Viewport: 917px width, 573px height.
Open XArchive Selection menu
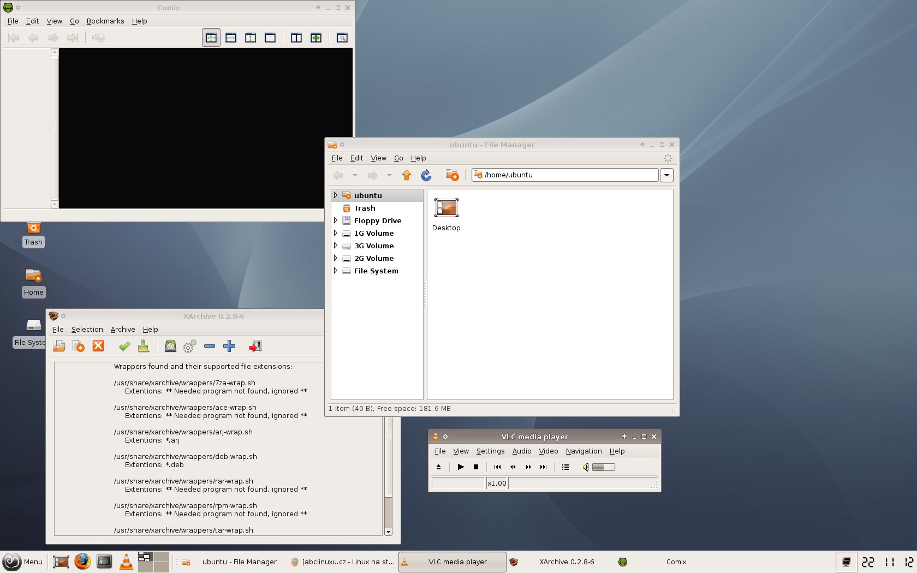[87, 330]
